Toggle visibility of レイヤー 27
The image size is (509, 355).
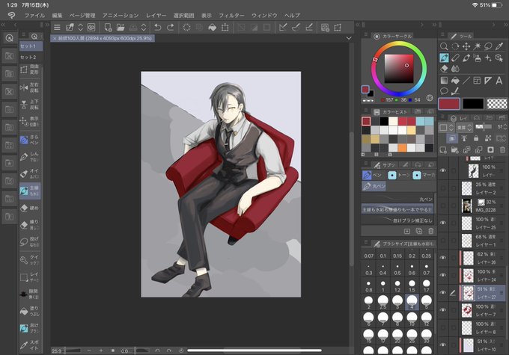pos(443,293)
